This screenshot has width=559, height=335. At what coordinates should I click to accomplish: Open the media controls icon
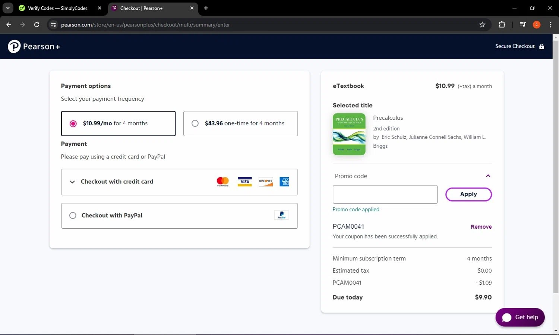[x=523, y=25]
